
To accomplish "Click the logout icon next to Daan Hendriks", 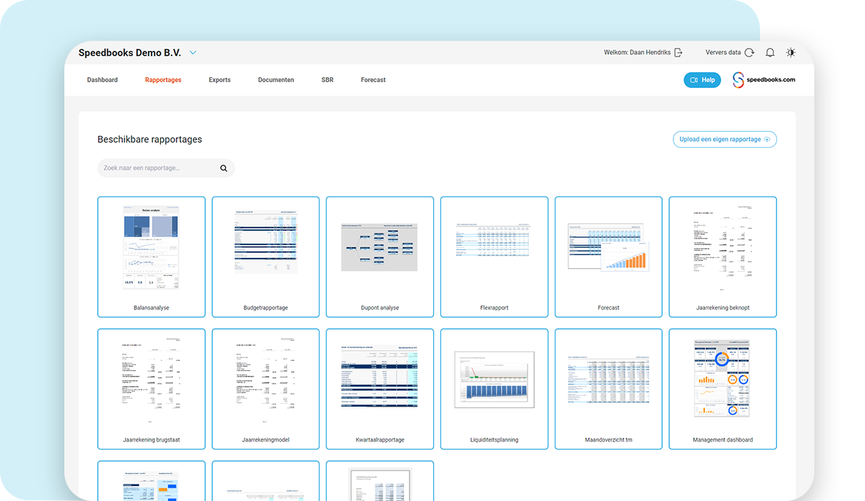I will click(678, 53).
